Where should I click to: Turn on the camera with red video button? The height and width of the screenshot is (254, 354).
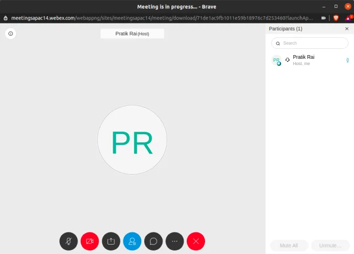point(90,241)
